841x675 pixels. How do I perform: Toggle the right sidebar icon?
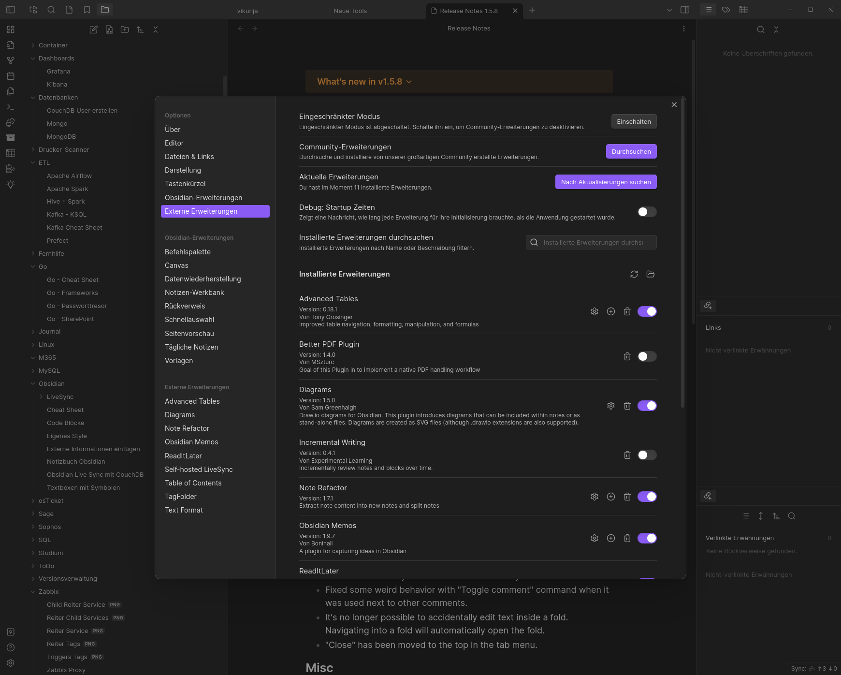coord(685,10)
